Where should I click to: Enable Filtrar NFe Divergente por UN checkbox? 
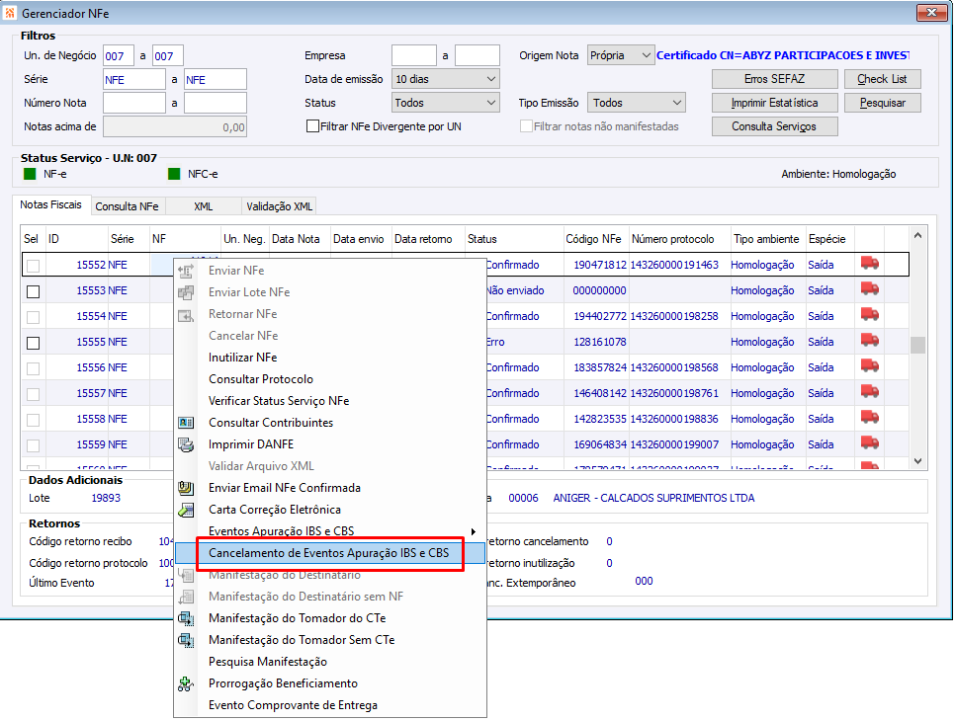pos(312,126)
